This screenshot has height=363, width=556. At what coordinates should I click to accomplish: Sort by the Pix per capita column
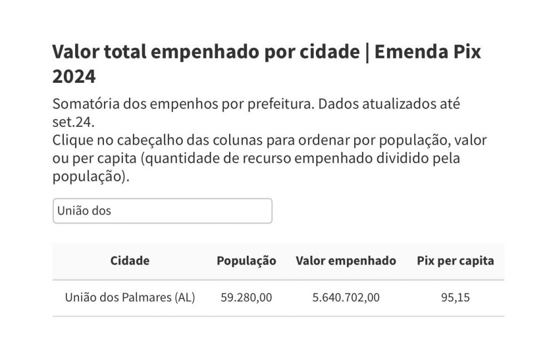(455, 261)
